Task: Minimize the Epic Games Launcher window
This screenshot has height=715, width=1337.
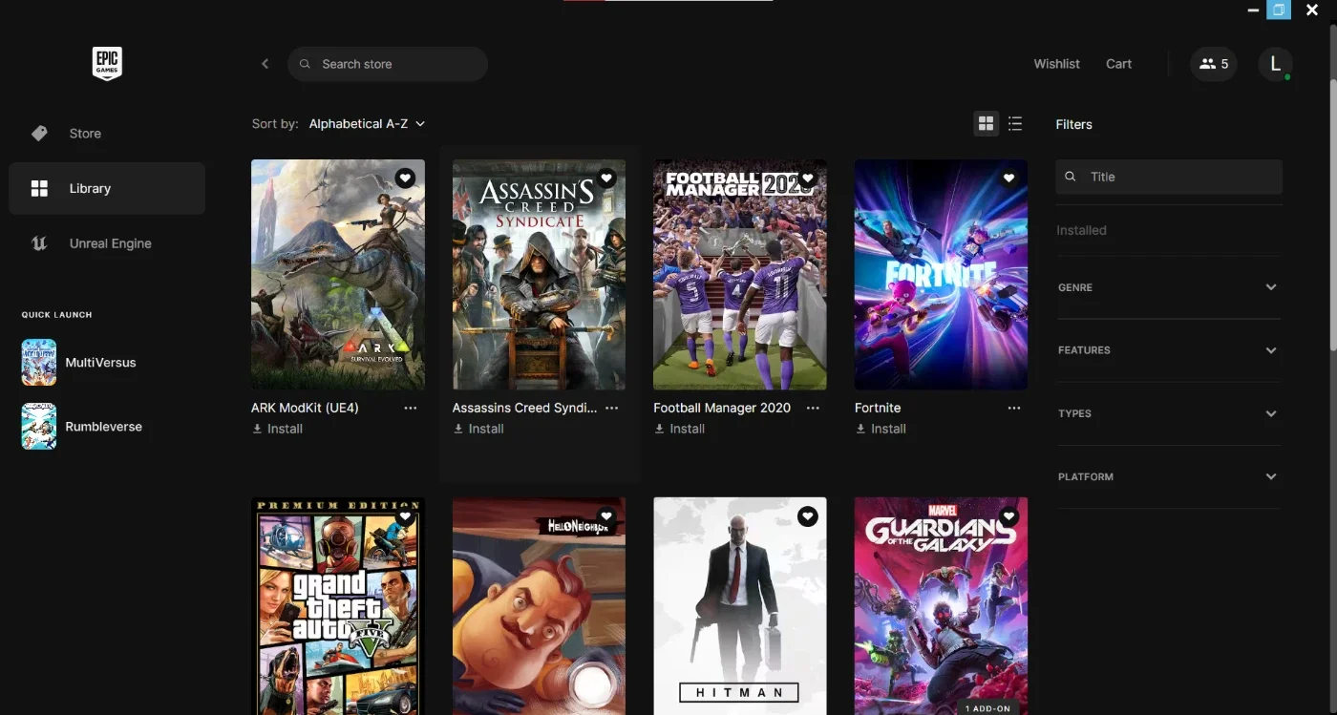Action: (1253, 10)
